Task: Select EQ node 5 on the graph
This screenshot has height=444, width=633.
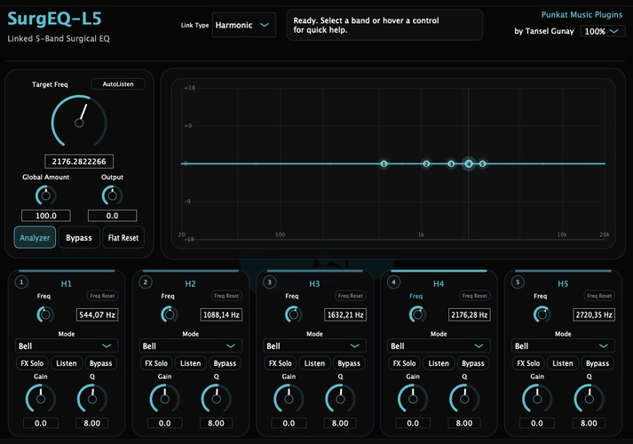Action: (482, 164)
